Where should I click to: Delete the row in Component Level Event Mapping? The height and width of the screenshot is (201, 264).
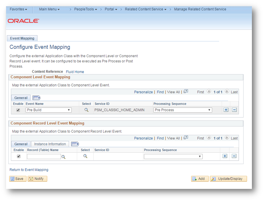[x=234, y=110]
